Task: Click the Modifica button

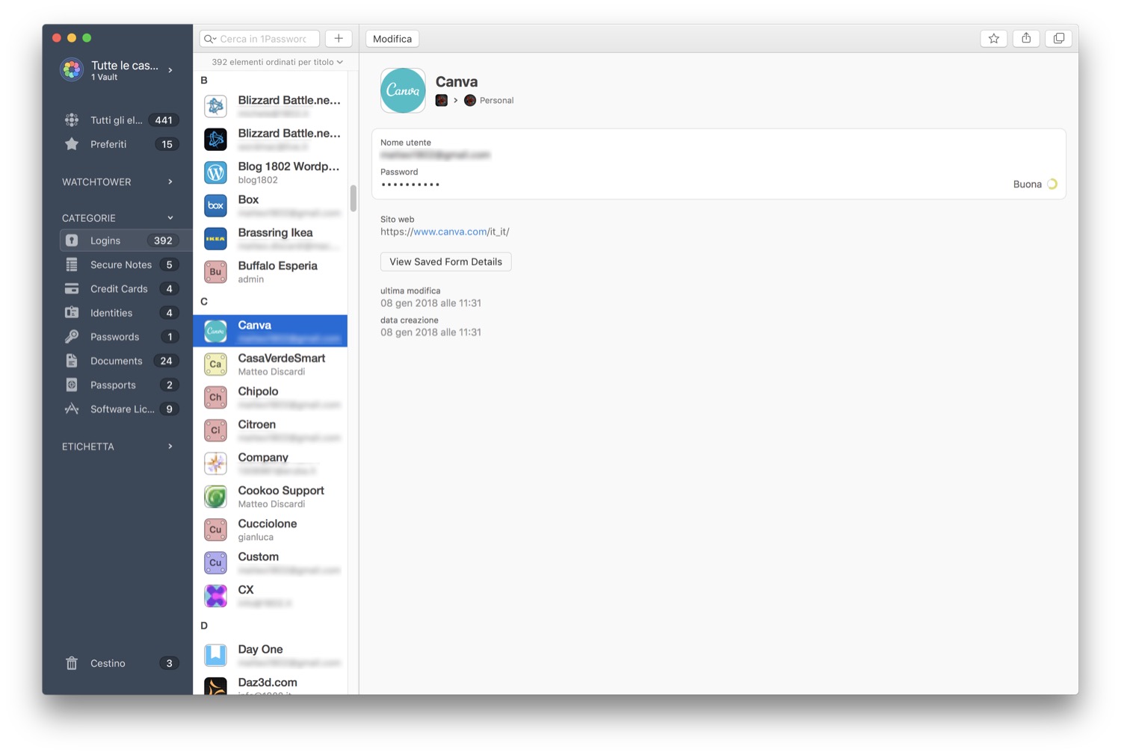Action: [x=392, y=39]
